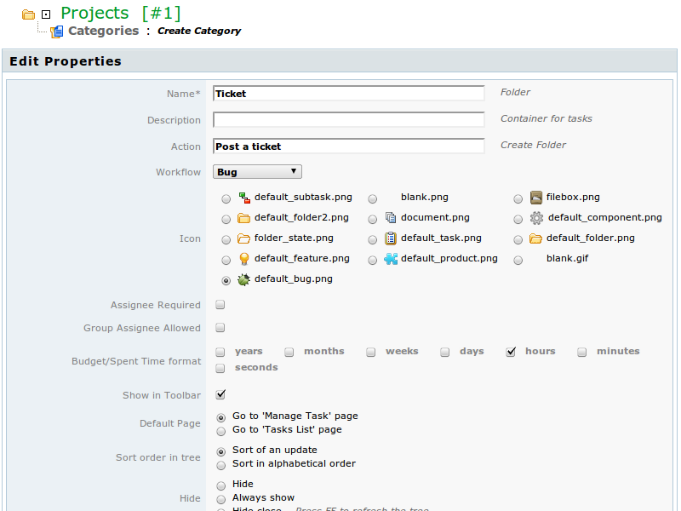681x511 pixels.
Task: Open Projects [#1] link
Action: [x=120, y=13]
